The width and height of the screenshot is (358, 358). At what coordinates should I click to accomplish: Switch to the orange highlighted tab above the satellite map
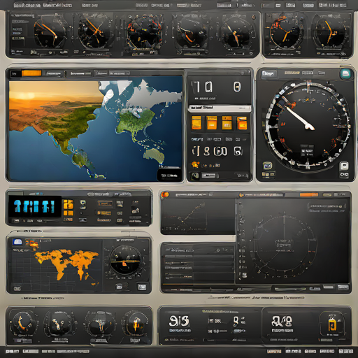point(31,73)
